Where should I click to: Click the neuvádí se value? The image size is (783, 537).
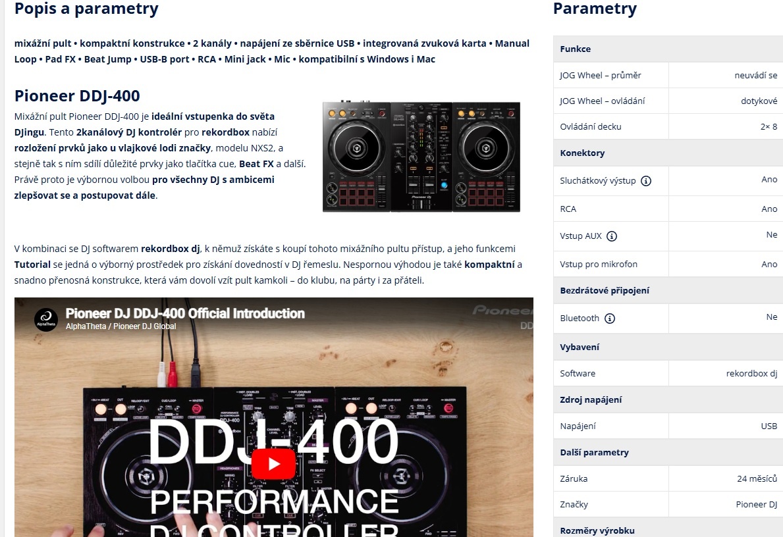(755, 76)
